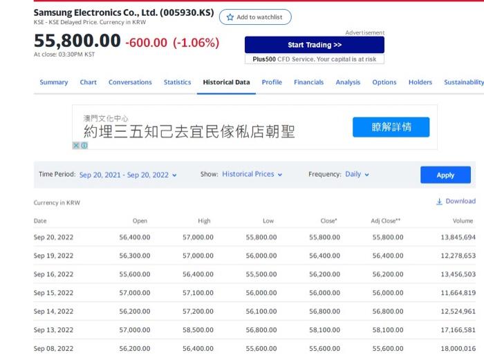Click the Sep 16, 2022 date cell
Viewport: 484px width, 355px height.
tap(53, 274)
